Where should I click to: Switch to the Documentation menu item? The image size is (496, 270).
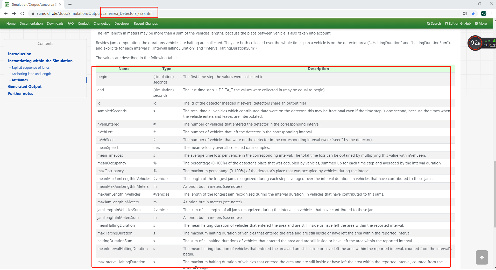tap(31, 23)
